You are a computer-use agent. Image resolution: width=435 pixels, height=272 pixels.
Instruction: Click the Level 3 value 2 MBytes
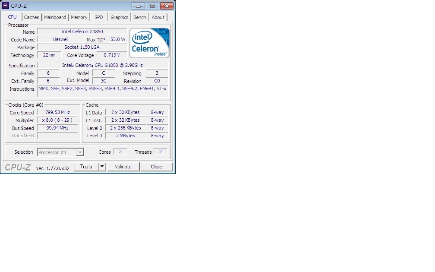(x=126, y=136)
